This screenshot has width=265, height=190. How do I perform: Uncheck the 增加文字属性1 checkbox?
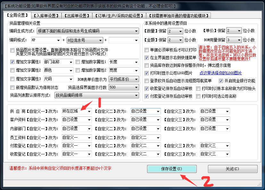click(x=12, y=62)
